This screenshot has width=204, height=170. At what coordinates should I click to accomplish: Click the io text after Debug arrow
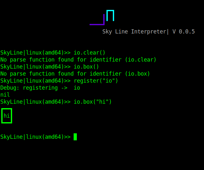77,88
